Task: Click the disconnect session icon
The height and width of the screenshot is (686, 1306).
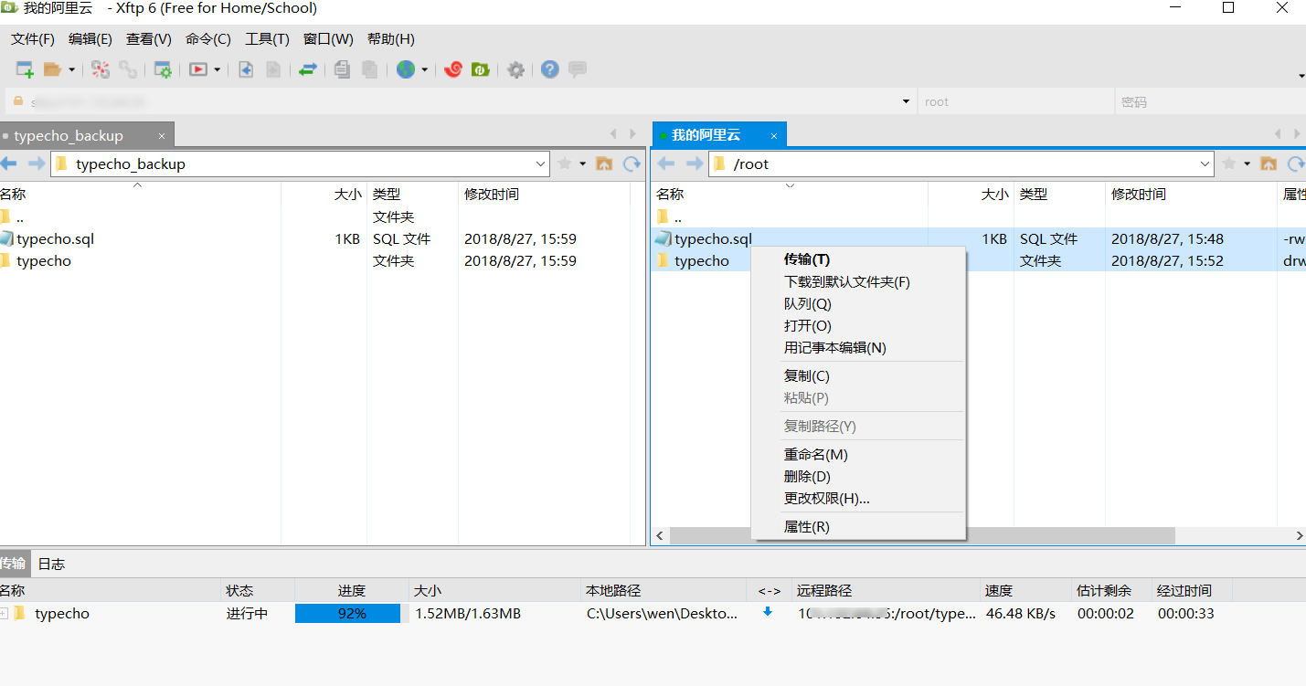Action: tap(128, 69)
